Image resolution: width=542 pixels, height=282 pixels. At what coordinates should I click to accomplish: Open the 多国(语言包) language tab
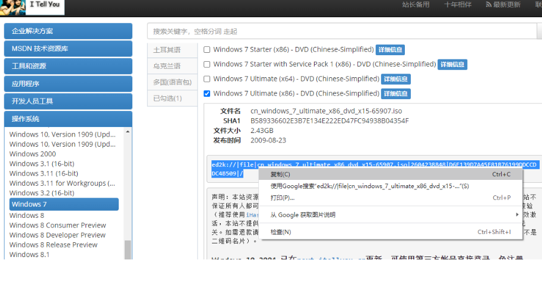click(x=172, y=82)
